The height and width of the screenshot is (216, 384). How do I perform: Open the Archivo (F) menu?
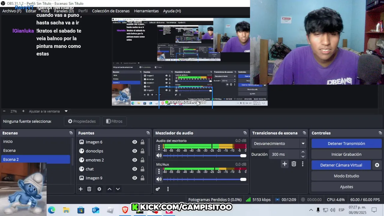click(x=12, y=11)
